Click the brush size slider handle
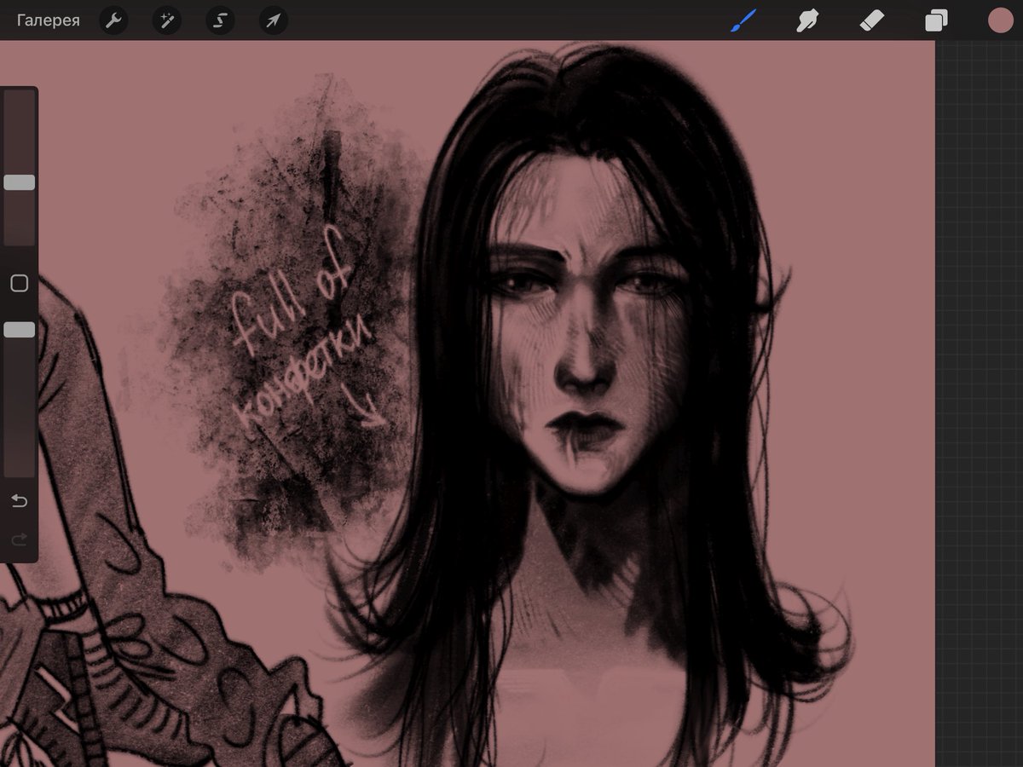Screen dimensions: 1023x767 20,182
